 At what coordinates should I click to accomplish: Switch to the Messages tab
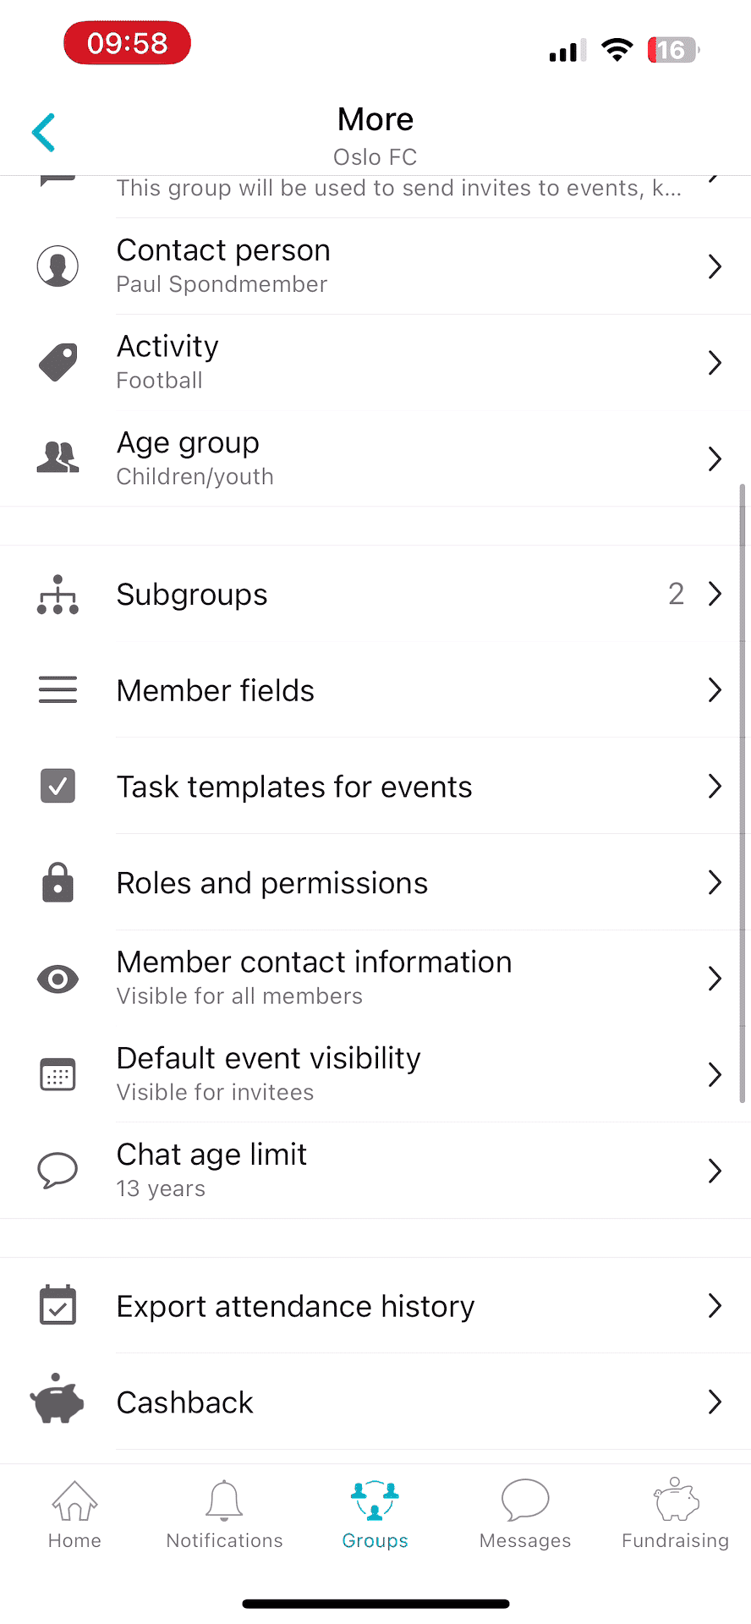[x=525, y=1514]
